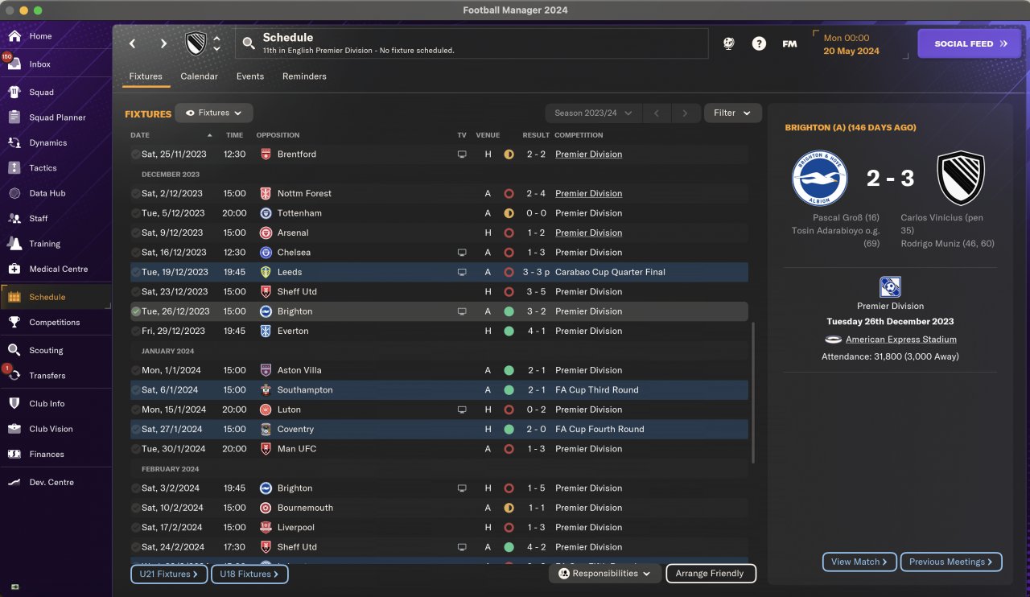Click the 20 May 2024 date display

click(851, 51)
